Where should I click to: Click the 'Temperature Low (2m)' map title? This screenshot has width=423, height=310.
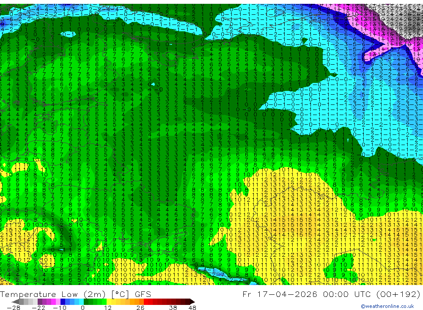53,294
